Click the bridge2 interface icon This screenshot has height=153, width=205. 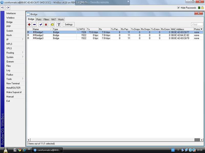34,35
